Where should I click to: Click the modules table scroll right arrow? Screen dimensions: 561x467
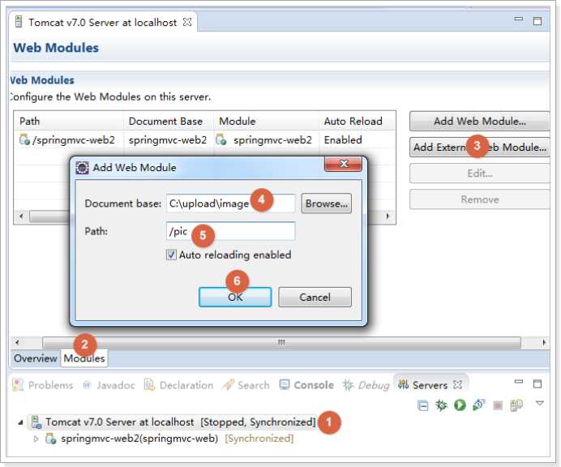click(x=388, y=216)
